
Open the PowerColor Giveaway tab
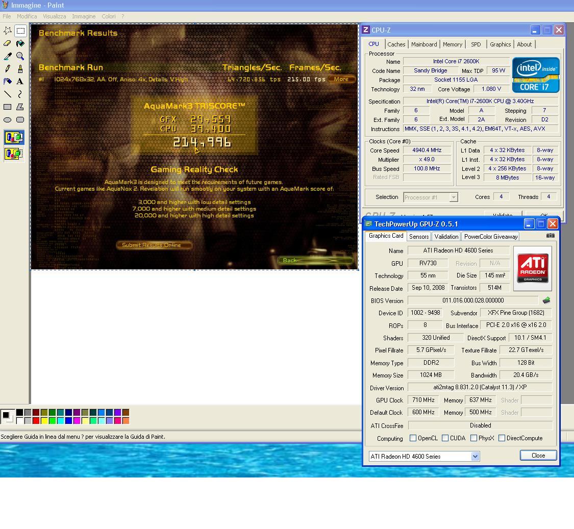tap(490, 237)
